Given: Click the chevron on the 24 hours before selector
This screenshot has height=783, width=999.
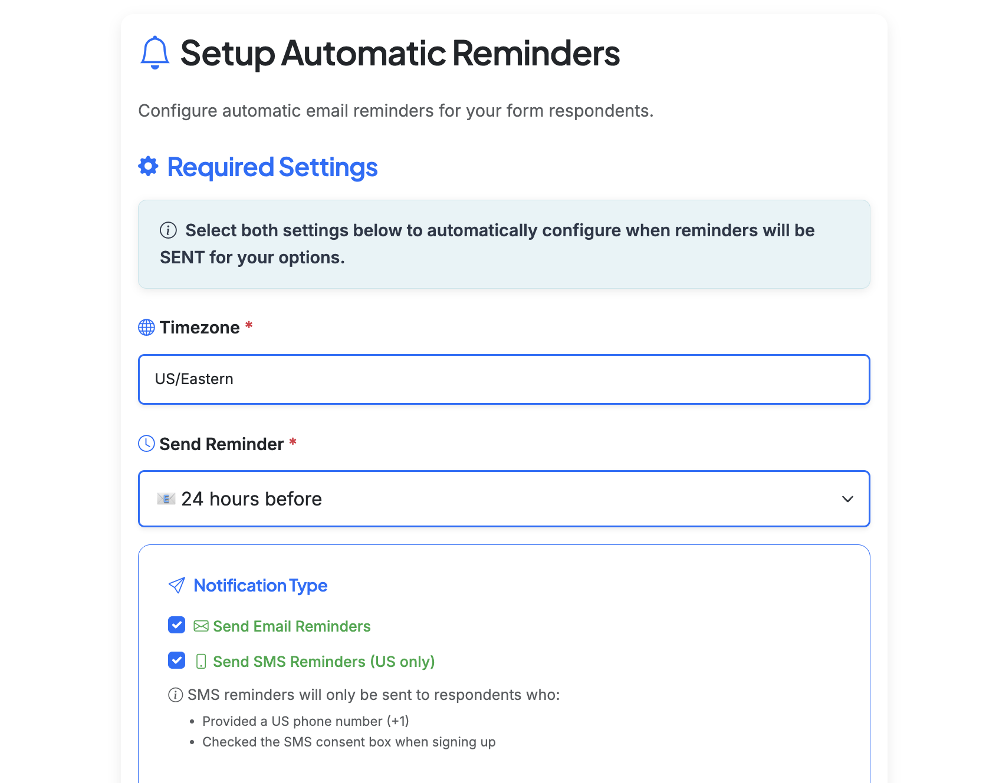Looking at the screenshot, I should click(x=848, y=498).
